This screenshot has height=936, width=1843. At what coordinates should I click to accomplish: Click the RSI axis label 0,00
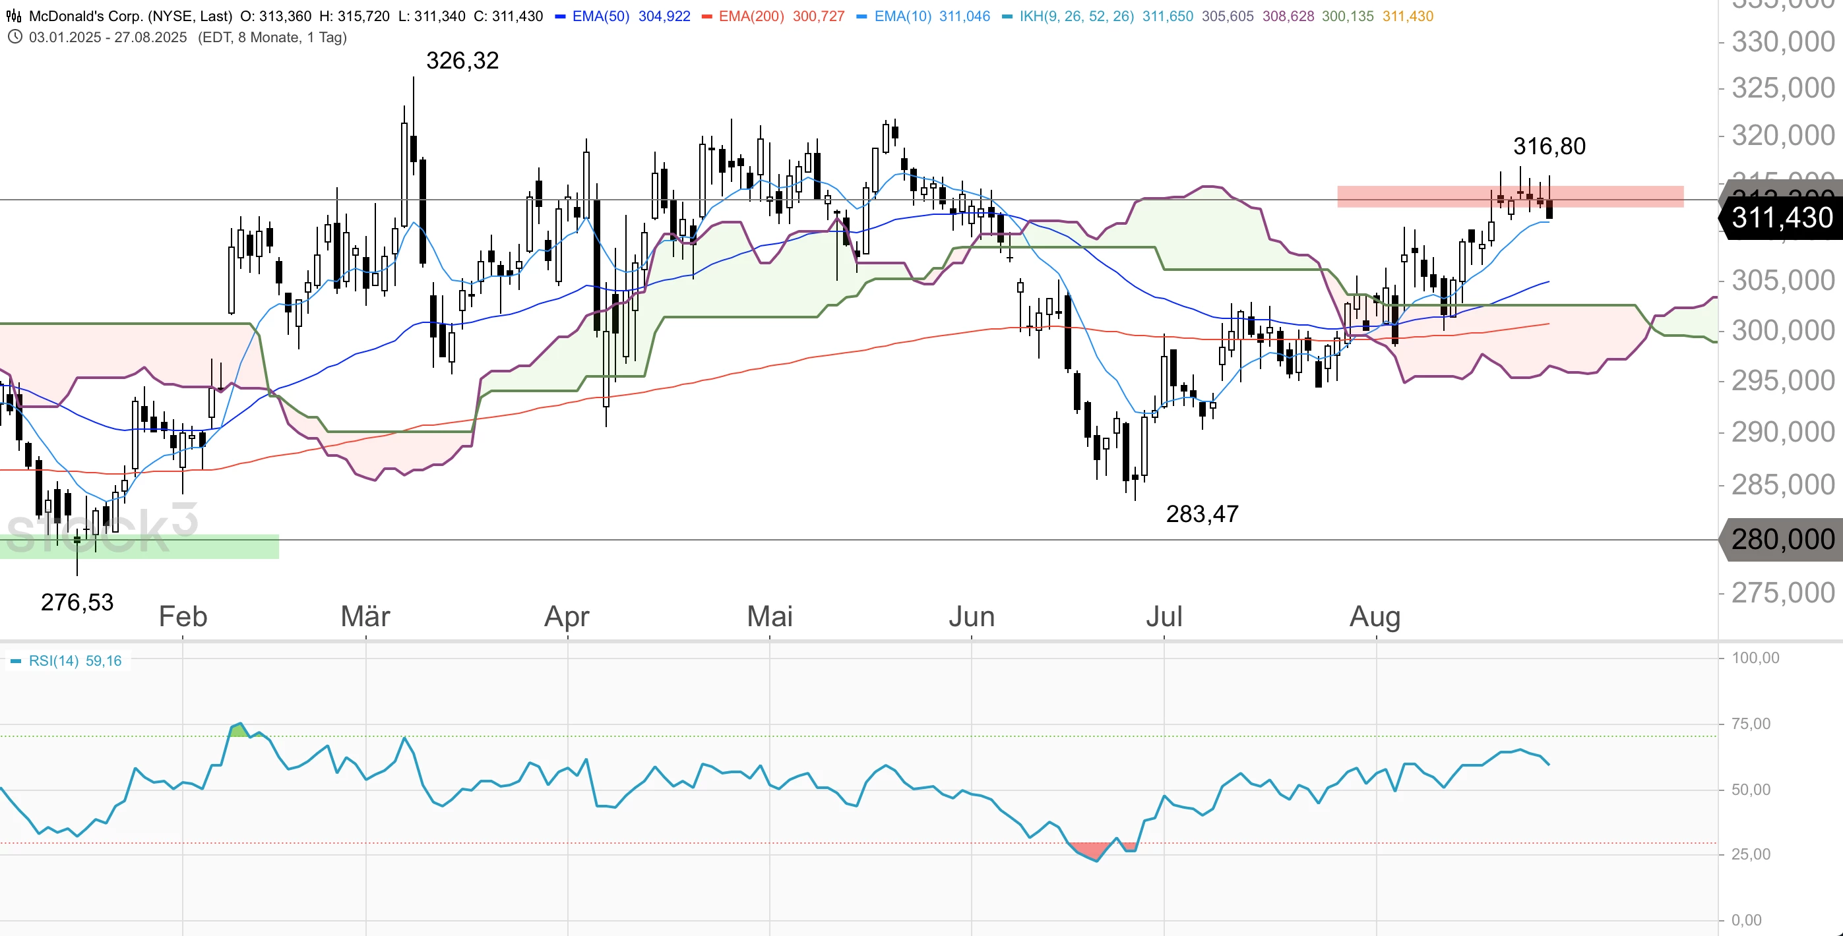point(1747,920)
